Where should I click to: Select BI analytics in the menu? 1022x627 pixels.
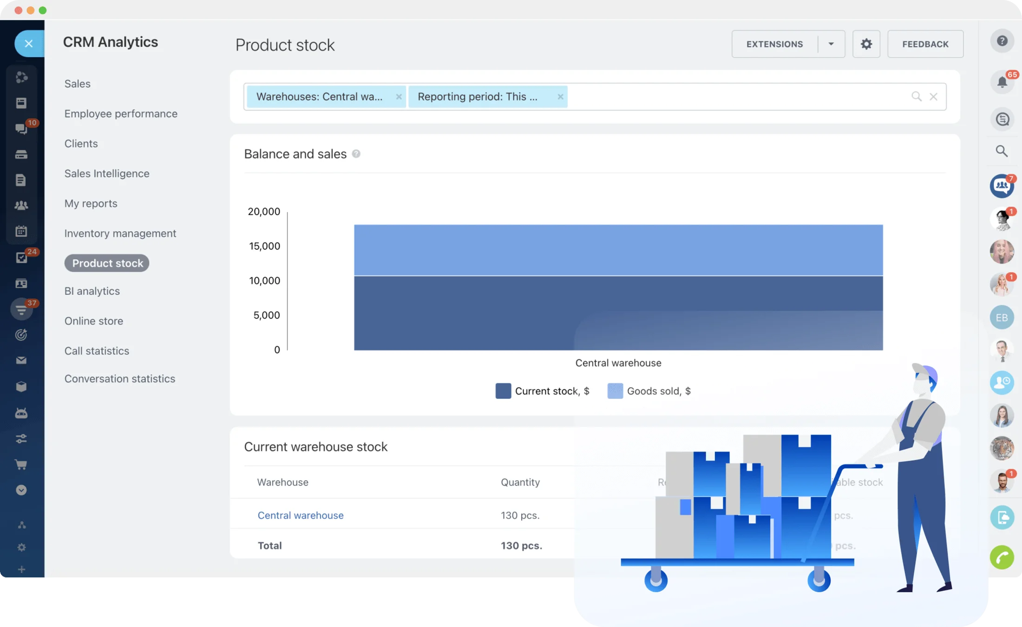click(x=92, y=291)
